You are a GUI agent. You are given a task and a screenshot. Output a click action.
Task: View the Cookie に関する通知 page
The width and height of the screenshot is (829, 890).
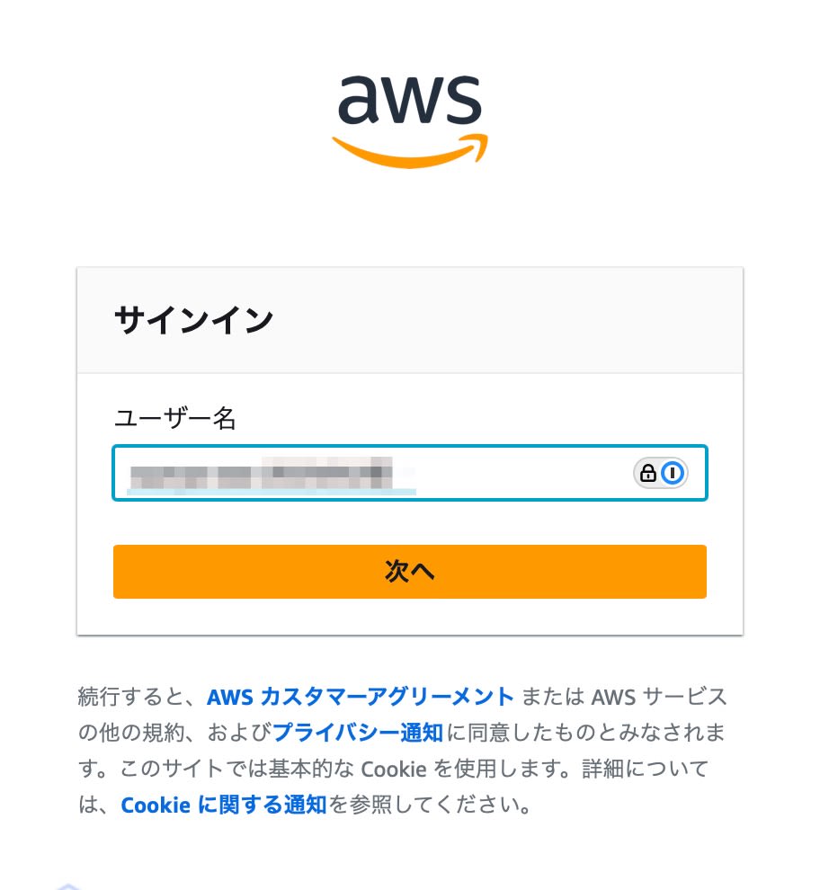tap(223, 805)
